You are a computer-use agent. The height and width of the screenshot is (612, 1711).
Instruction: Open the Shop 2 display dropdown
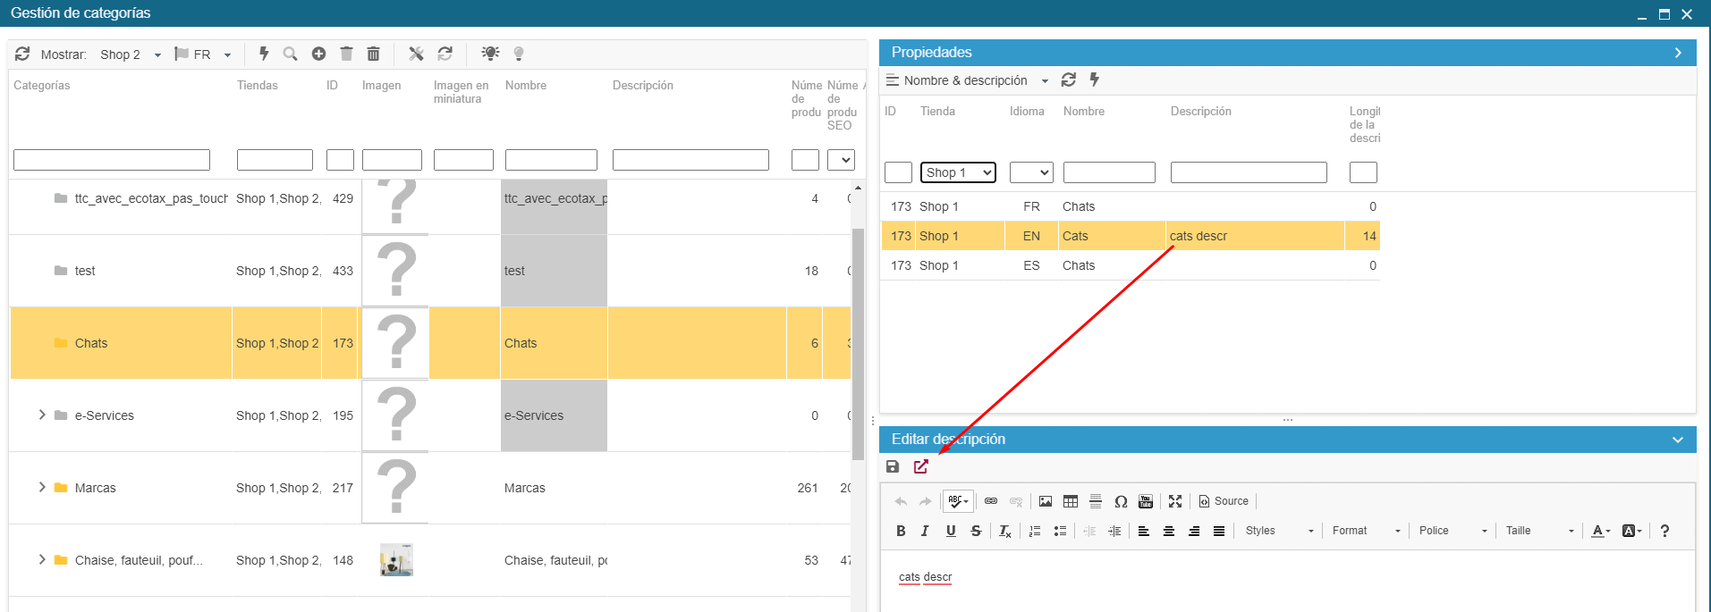[131, 54]
